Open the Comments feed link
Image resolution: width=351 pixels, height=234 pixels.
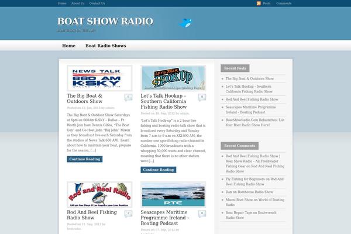(284, 4)
